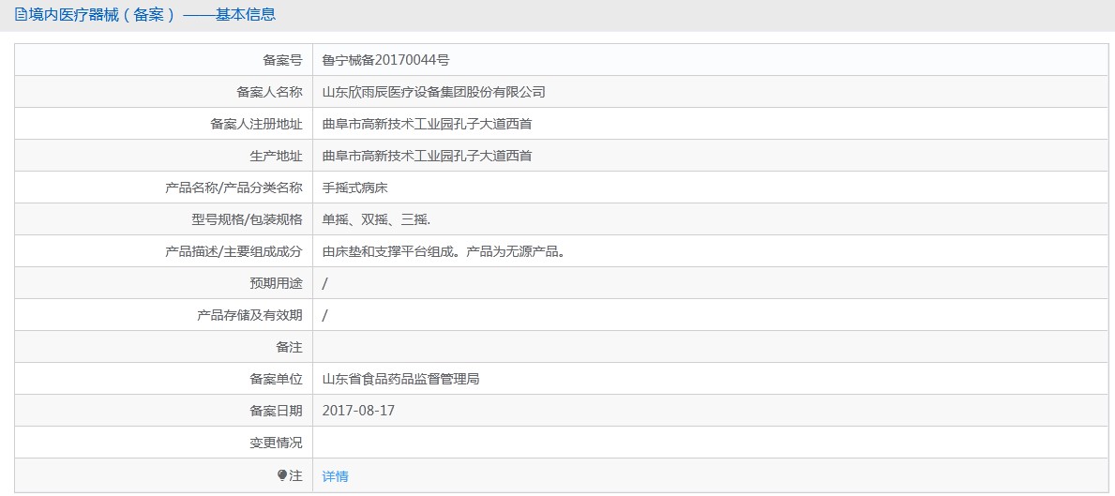Select 山东欣雨辰医疗设备集团股份有限公司 company name
Screen dimensions: 1115x496
434,93
